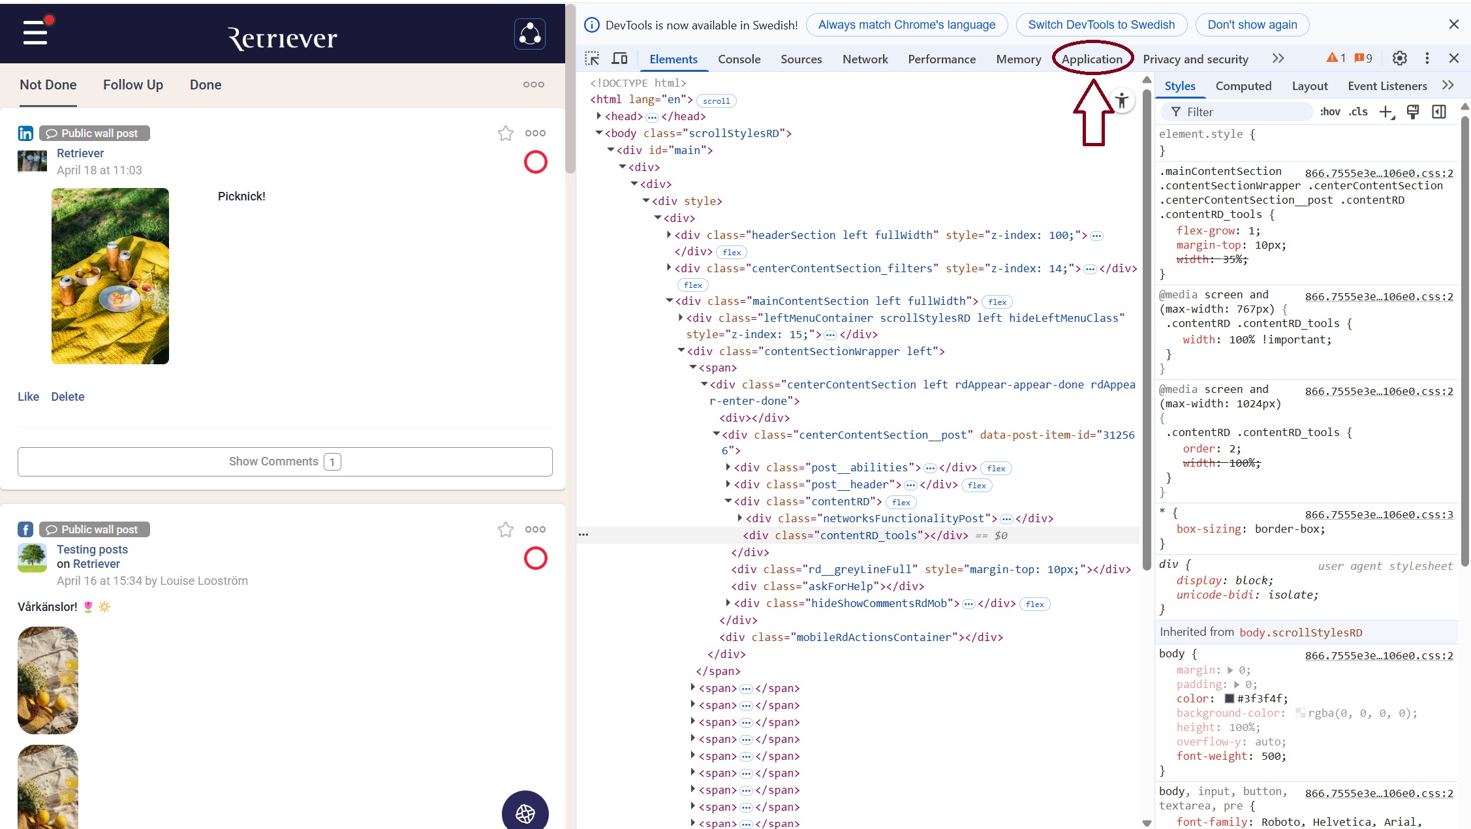1471x829 pixels.
Task: Click the network share icon in Retriever header
Action: (529, 34)
